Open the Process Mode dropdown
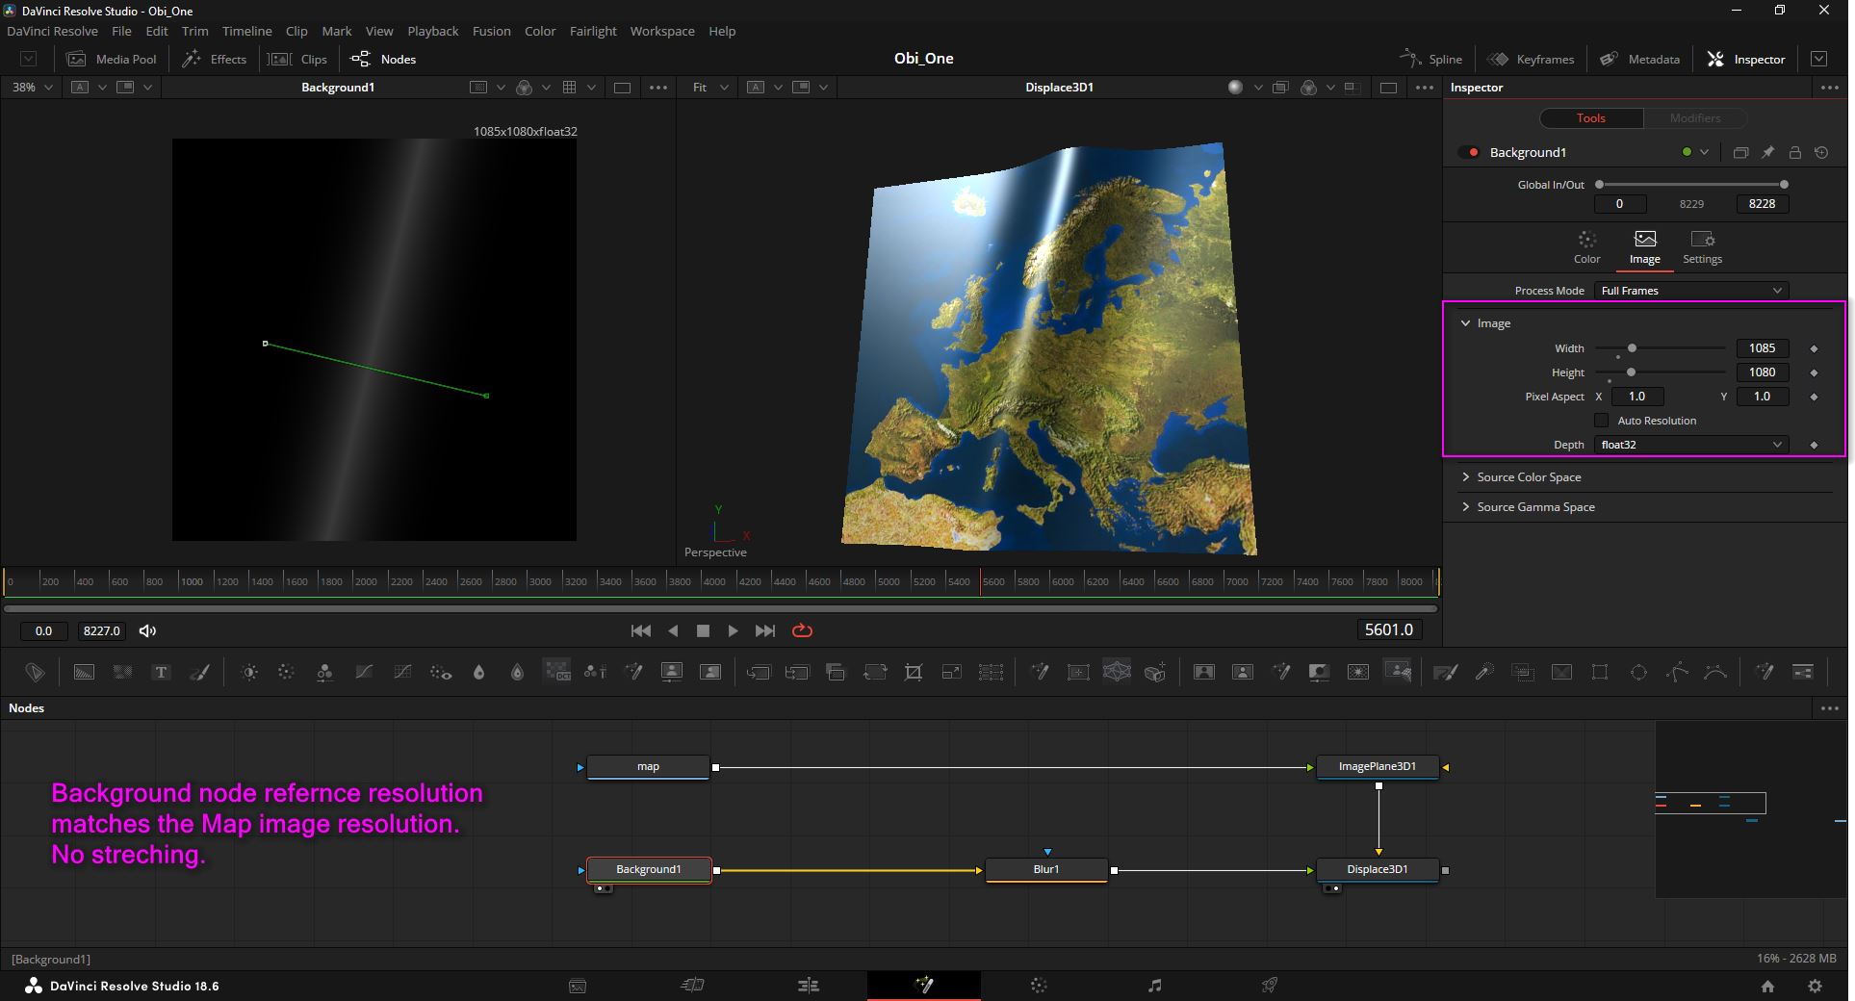1855x1001 pixels. (x=1690, y=290)
